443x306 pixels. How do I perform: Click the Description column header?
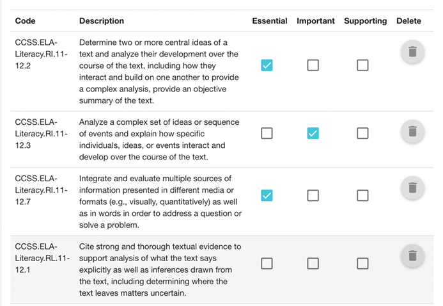(x=102, y=21)
